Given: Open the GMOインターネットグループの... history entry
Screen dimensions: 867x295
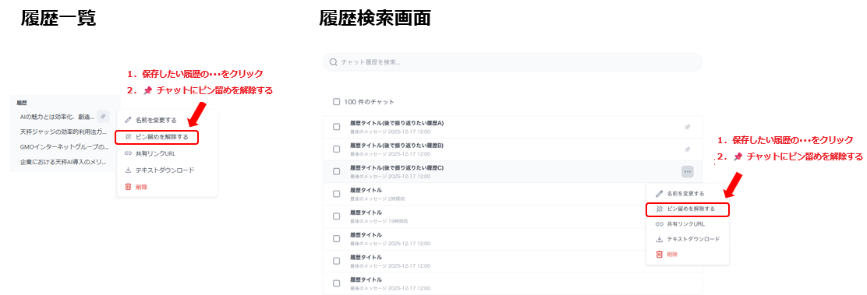Looking at the screenshot, I should pyautogui.click(x=64, y=147).
